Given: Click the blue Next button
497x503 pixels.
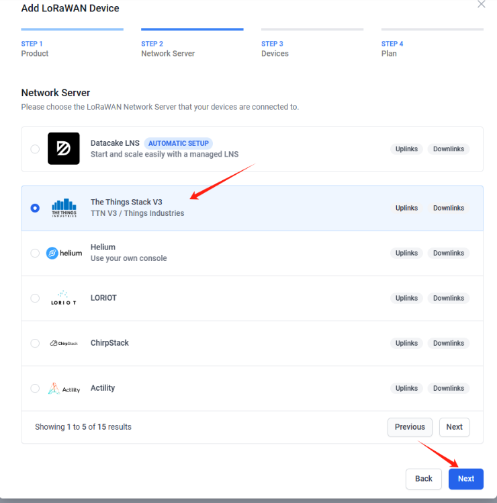Looking at the screenshot, I should tap(465, 479).
